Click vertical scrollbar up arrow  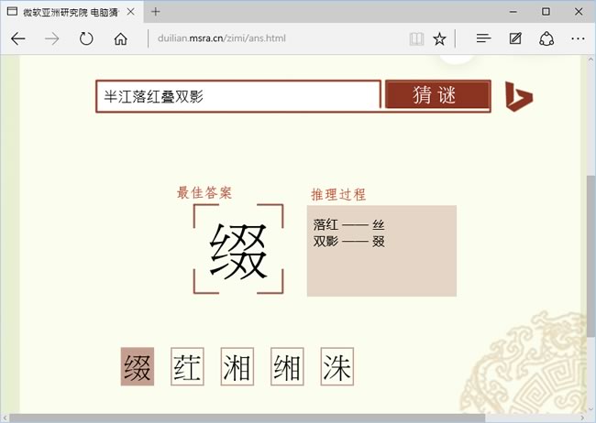590,60
